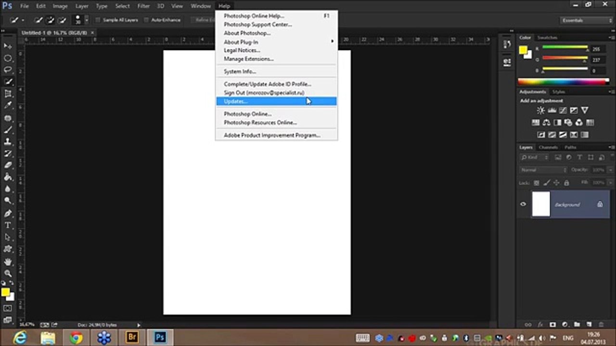Click Sign Out (morozov@specialist.ru)

point(277,93)
